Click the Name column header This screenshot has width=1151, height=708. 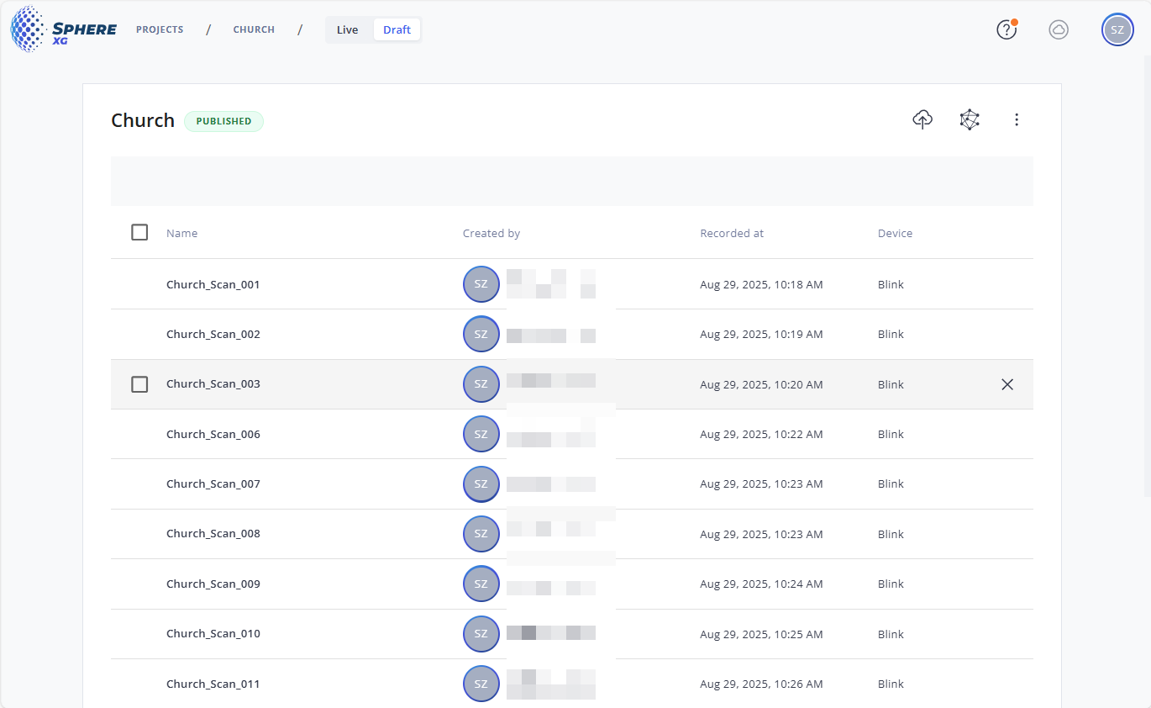(x=181, y=233)
